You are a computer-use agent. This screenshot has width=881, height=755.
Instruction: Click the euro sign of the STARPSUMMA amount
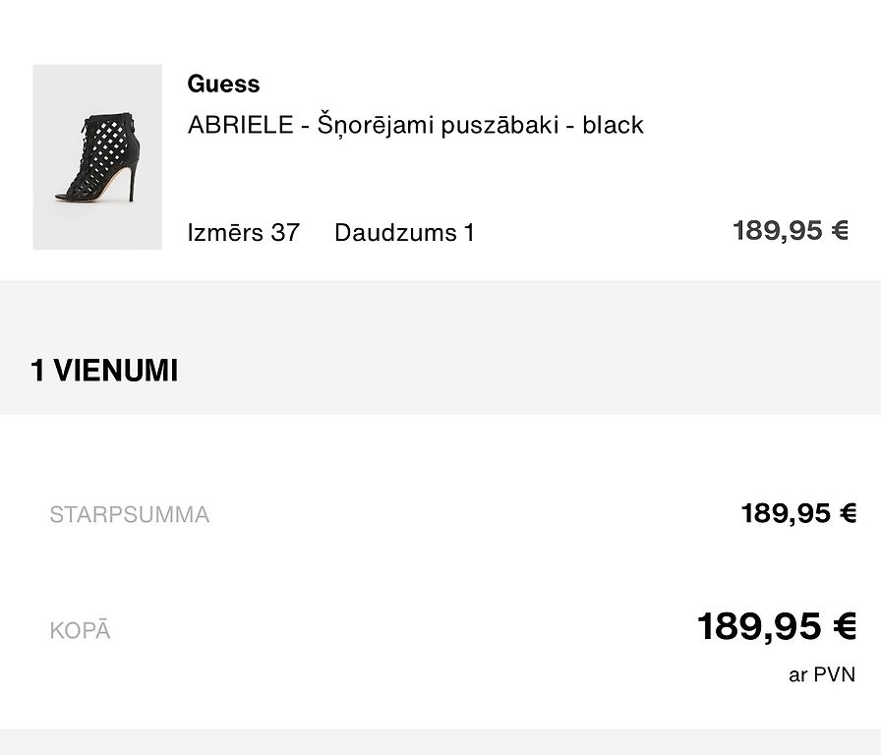pos(848,513)
